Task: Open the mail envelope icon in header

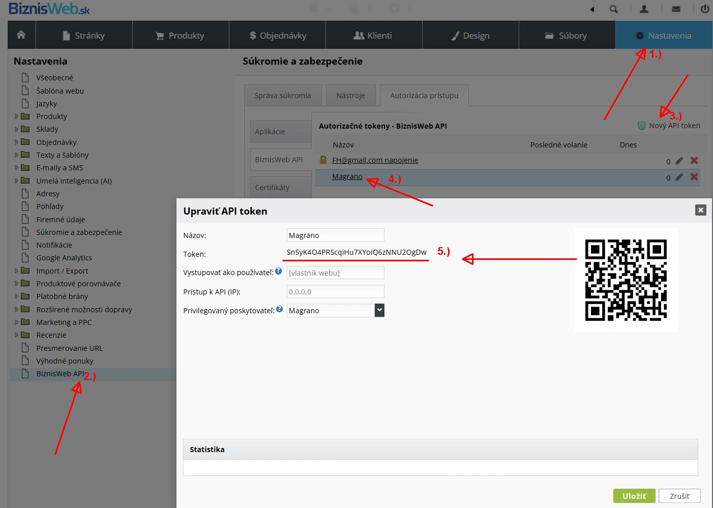Action: 676,9
